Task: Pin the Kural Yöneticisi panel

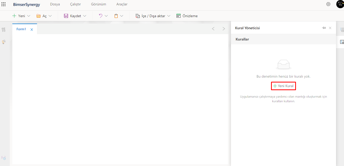Action: [324, 28]
